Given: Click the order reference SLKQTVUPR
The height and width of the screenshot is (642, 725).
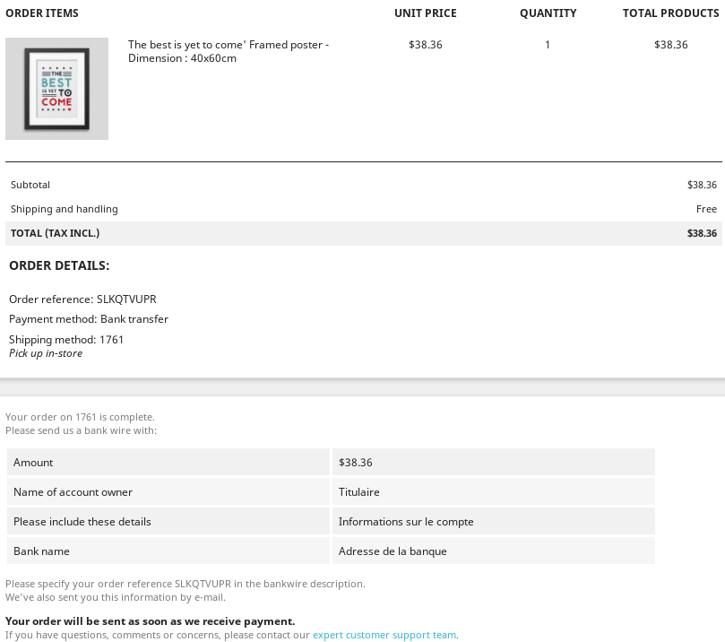Looking at the screenshot, I should (82, 299).
